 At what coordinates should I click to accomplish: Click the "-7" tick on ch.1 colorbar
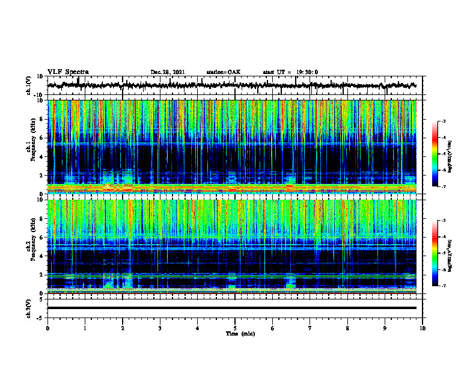pos(443,186)
